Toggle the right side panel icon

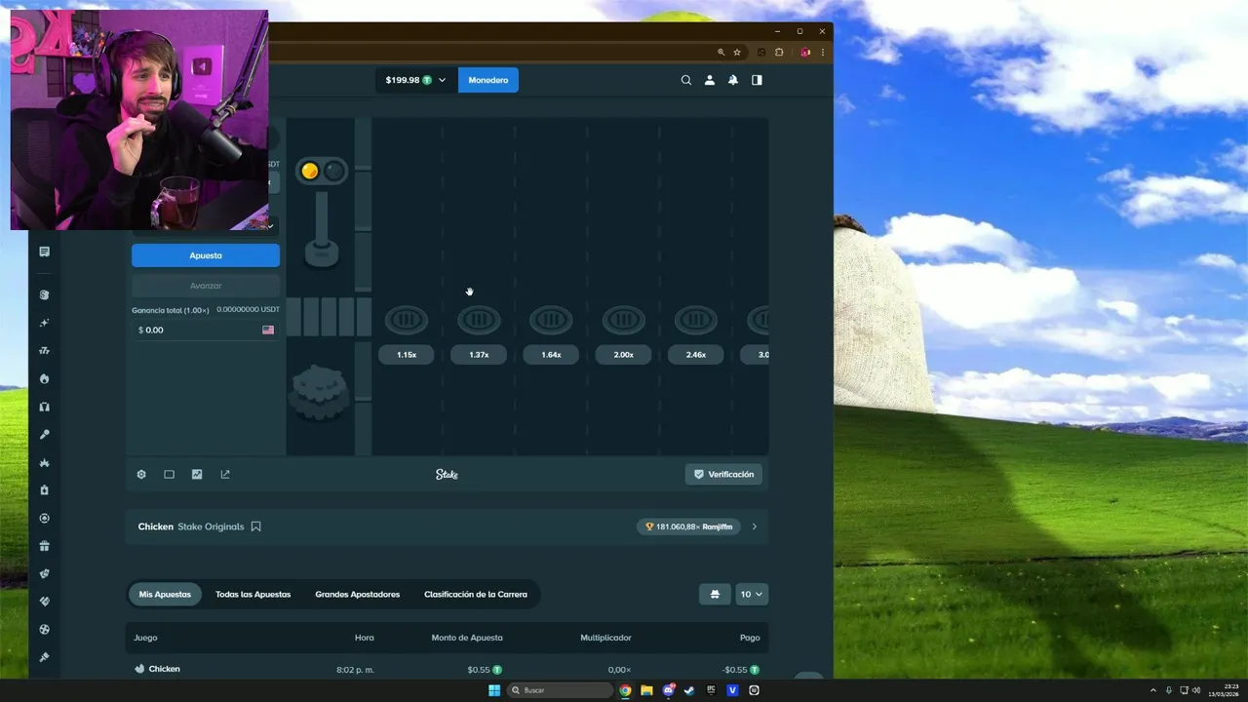pyautogui.click(x=757, y=80)
